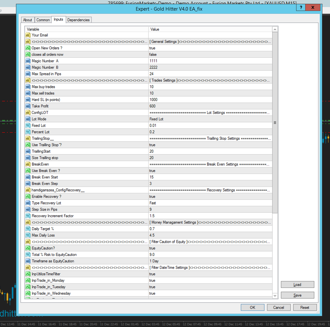Switch to the About tab
The height and width of the screenshot is (327, 330).
28,20
